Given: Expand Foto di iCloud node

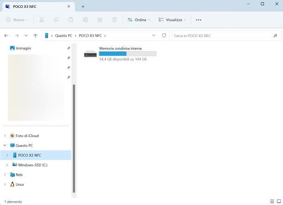Looking at the screenshot, I should (5, 136).
